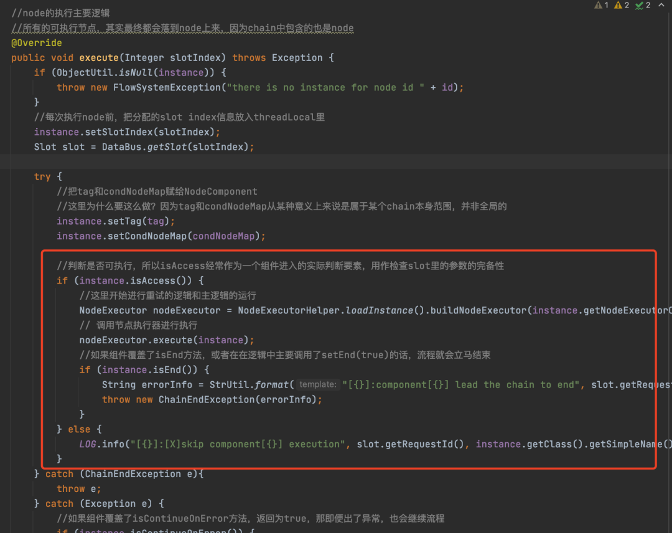672x533 pixels.
Task: Click 'instance.setTag(tag);' line
Action: point(116,221)
